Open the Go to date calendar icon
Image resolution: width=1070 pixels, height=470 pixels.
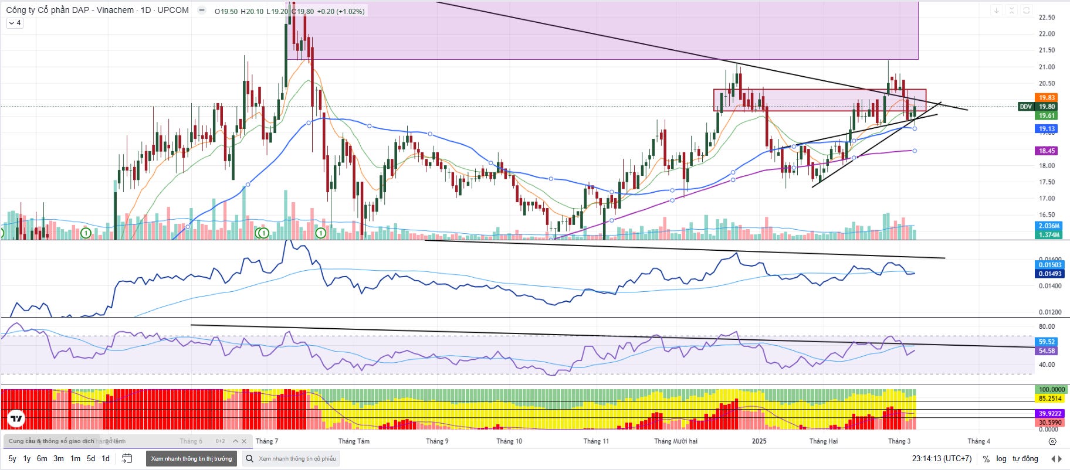[127, 458]
